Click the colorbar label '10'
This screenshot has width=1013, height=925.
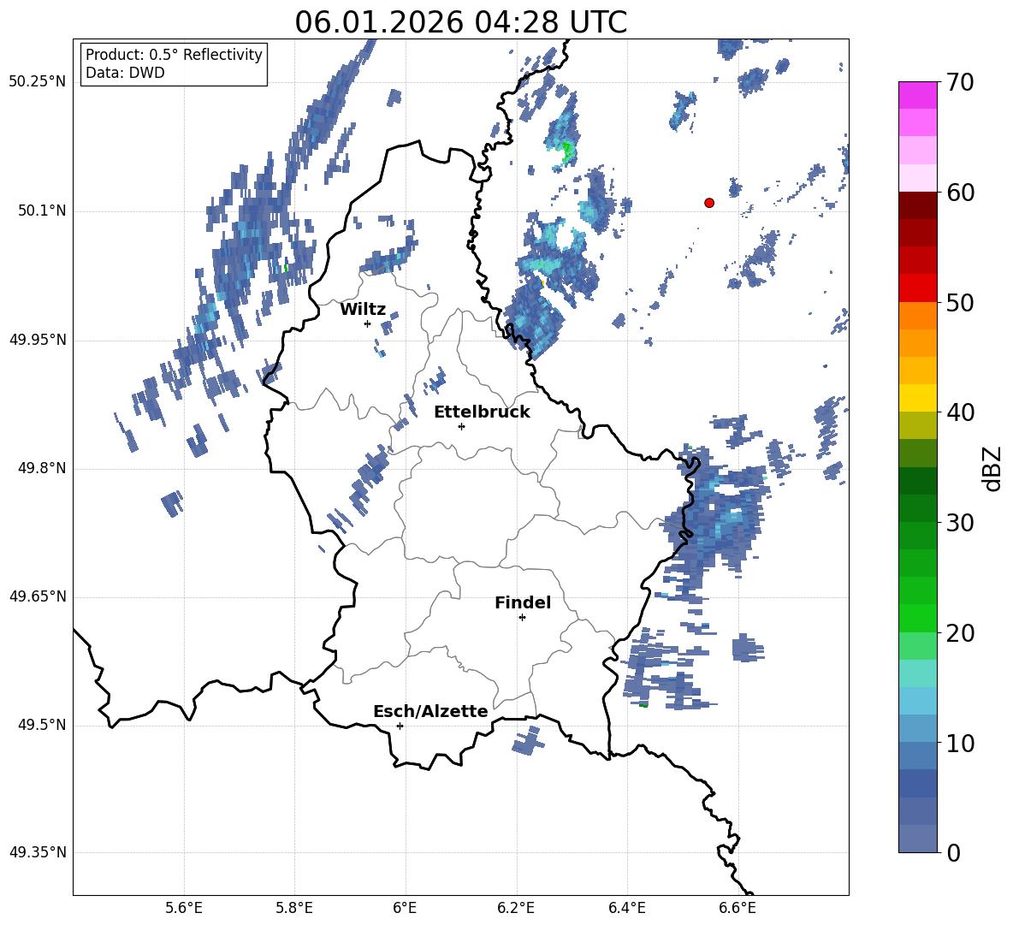(960, 743)
